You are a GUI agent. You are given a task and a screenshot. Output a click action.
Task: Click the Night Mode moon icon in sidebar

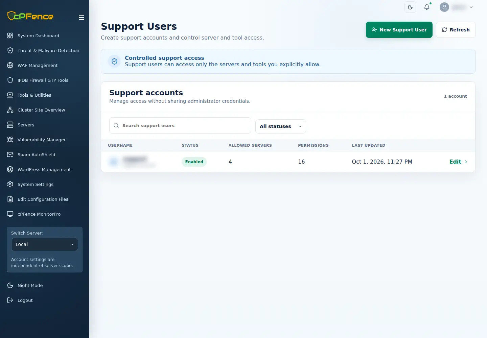(10, 285)
